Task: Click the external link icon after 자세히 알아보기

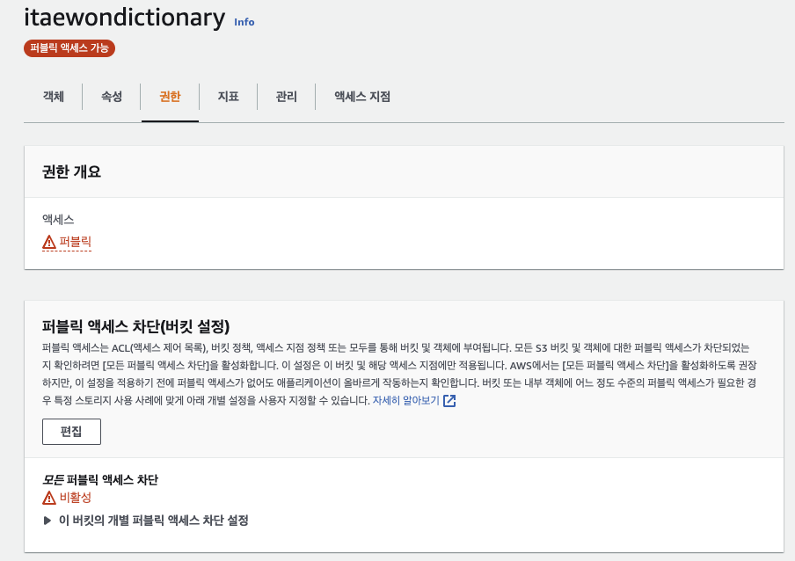Action: (449, 401)
